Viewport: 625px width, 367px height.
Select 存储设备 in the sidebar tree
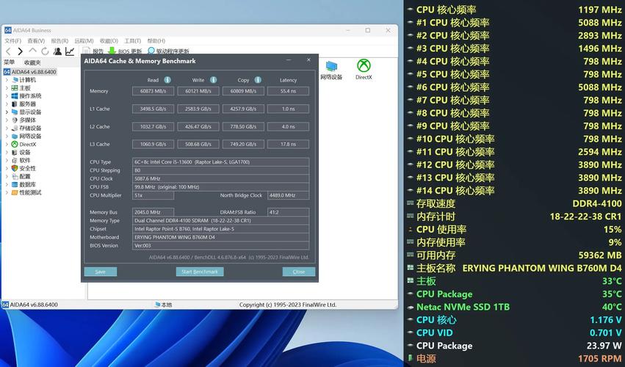(30, 128)
